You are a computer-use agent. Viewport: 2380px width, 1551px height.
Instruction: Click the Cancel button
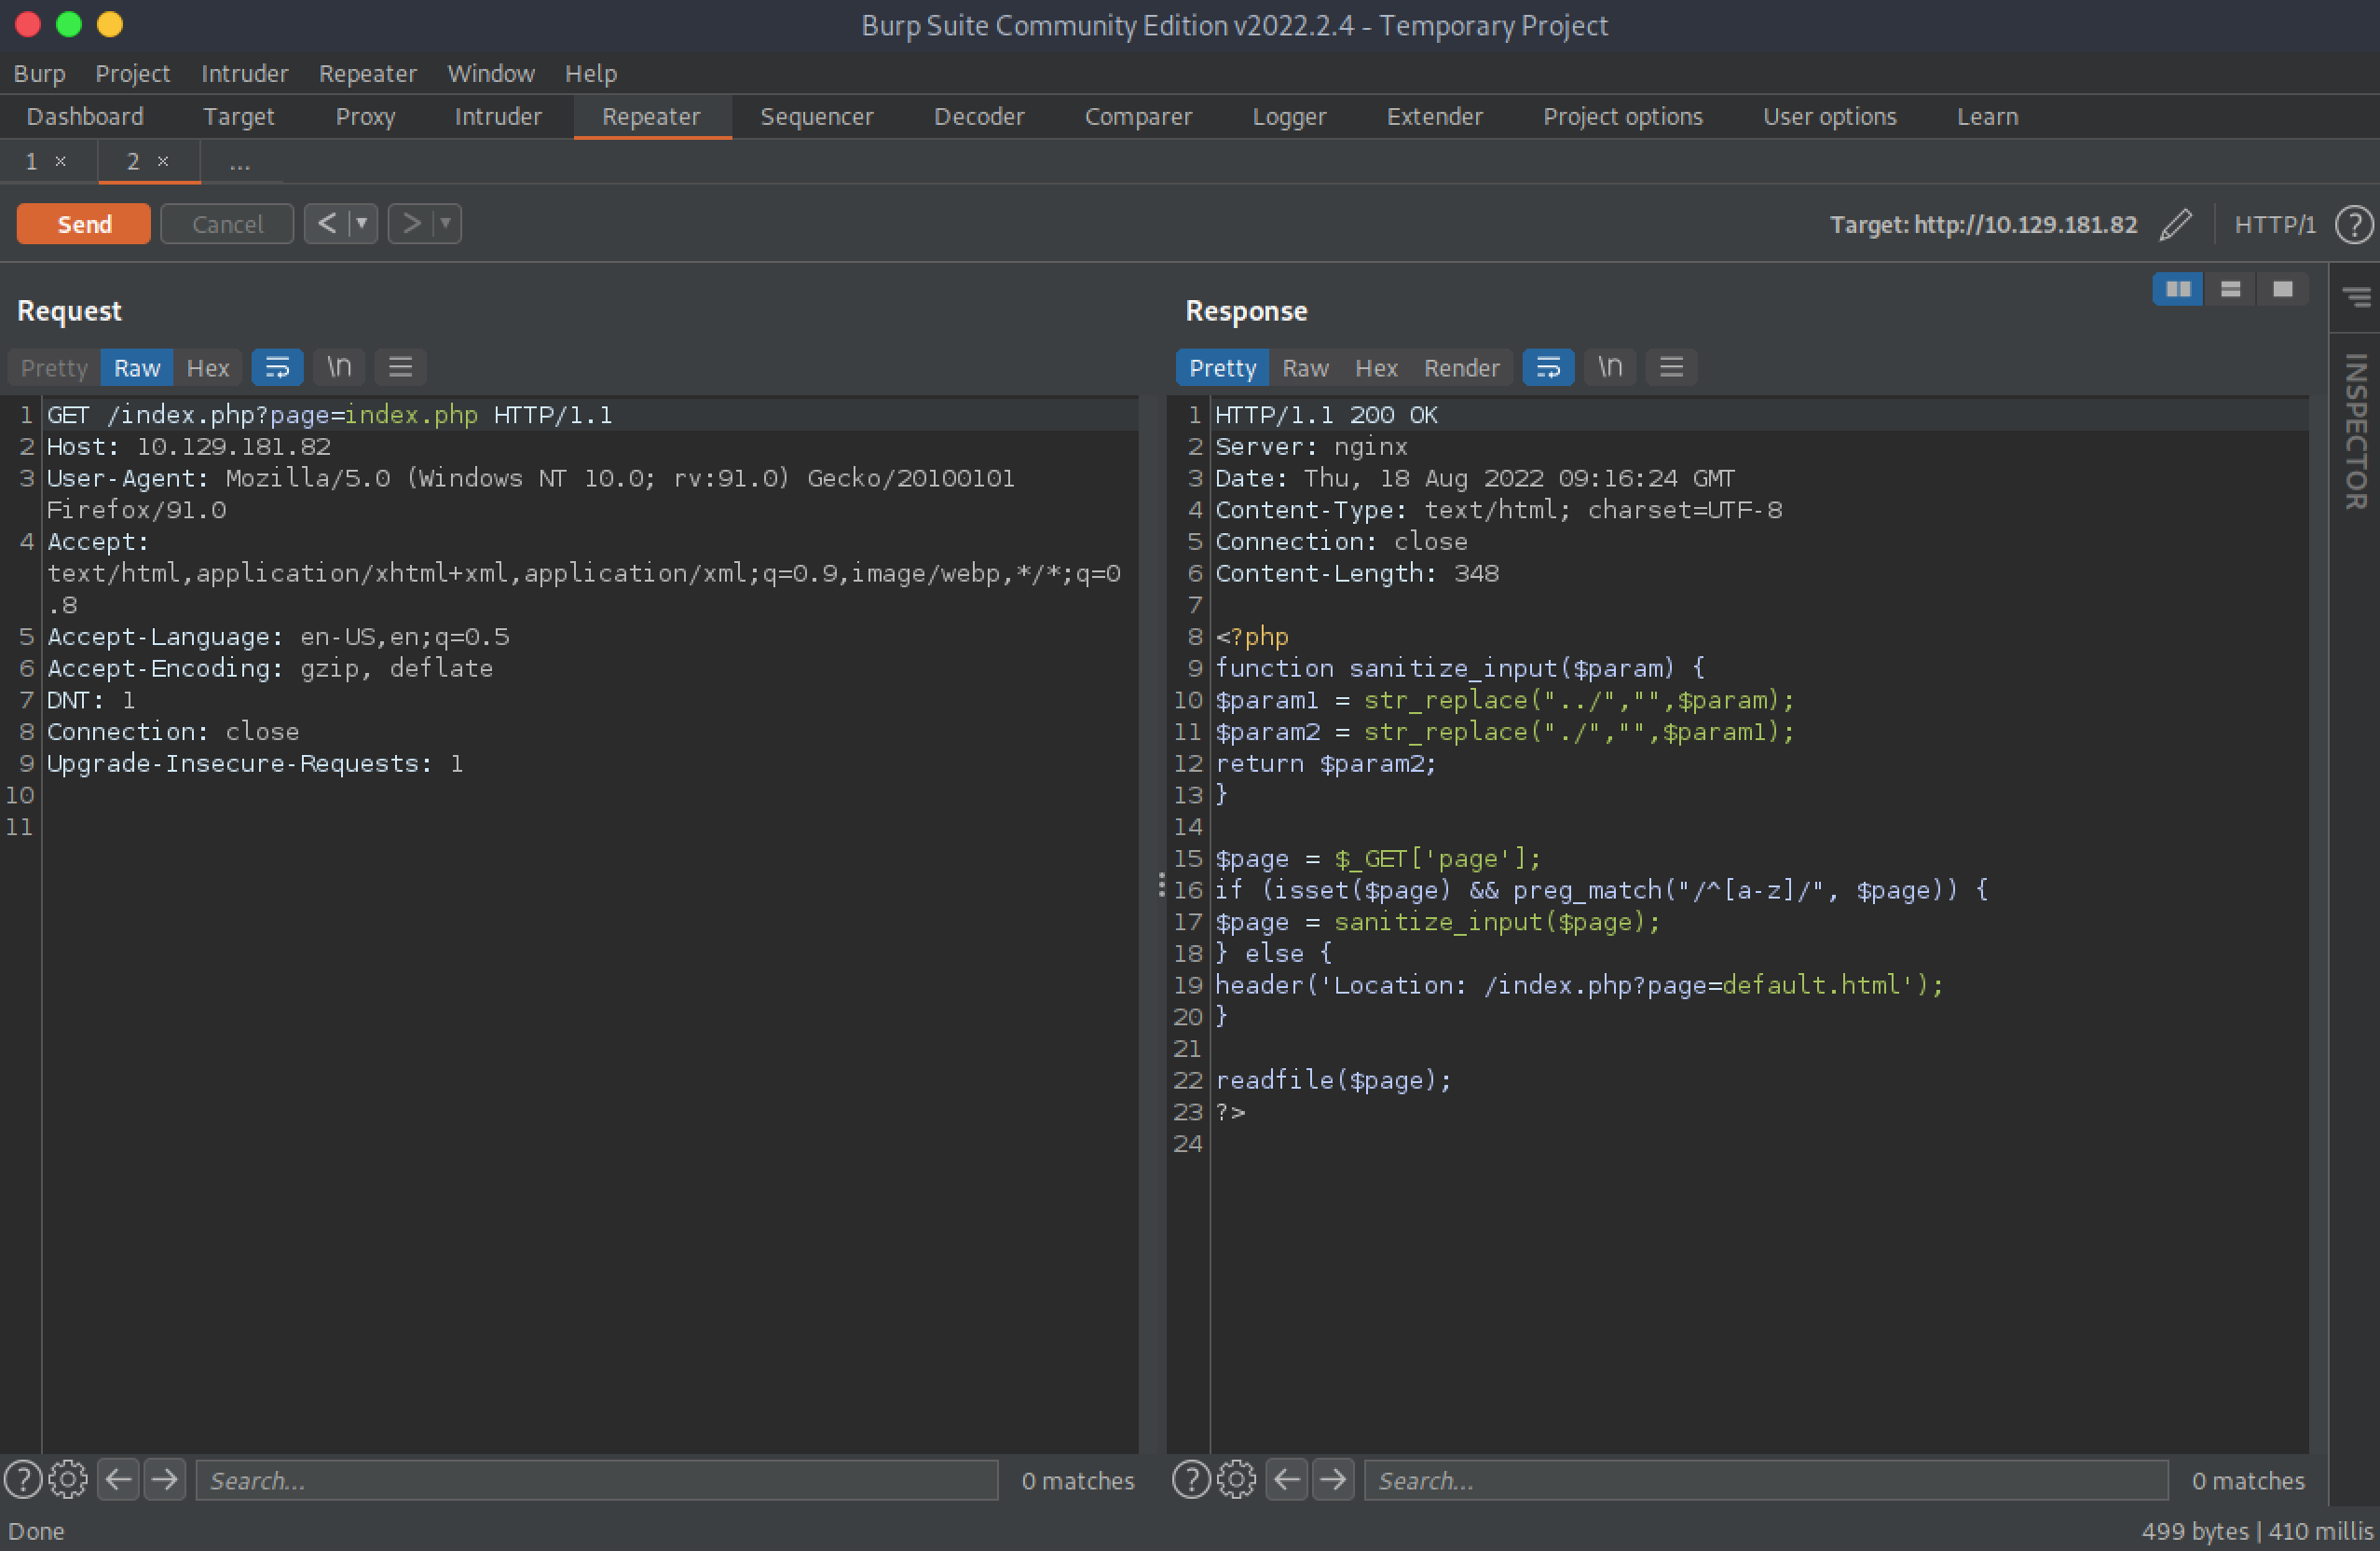coord(227,224)
